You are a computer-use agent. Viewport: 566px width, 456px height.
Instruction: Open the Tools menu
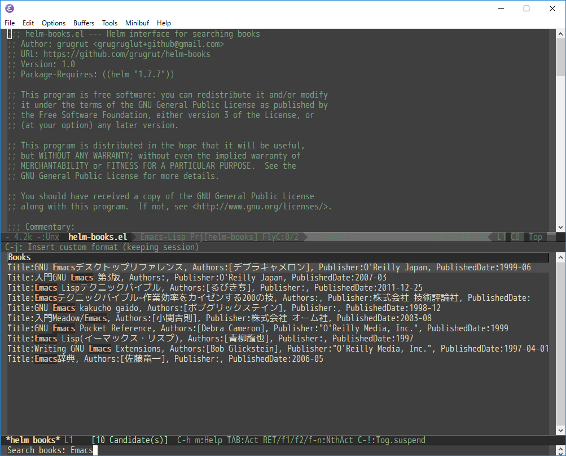pyautogui.click(x=109, y=23)
